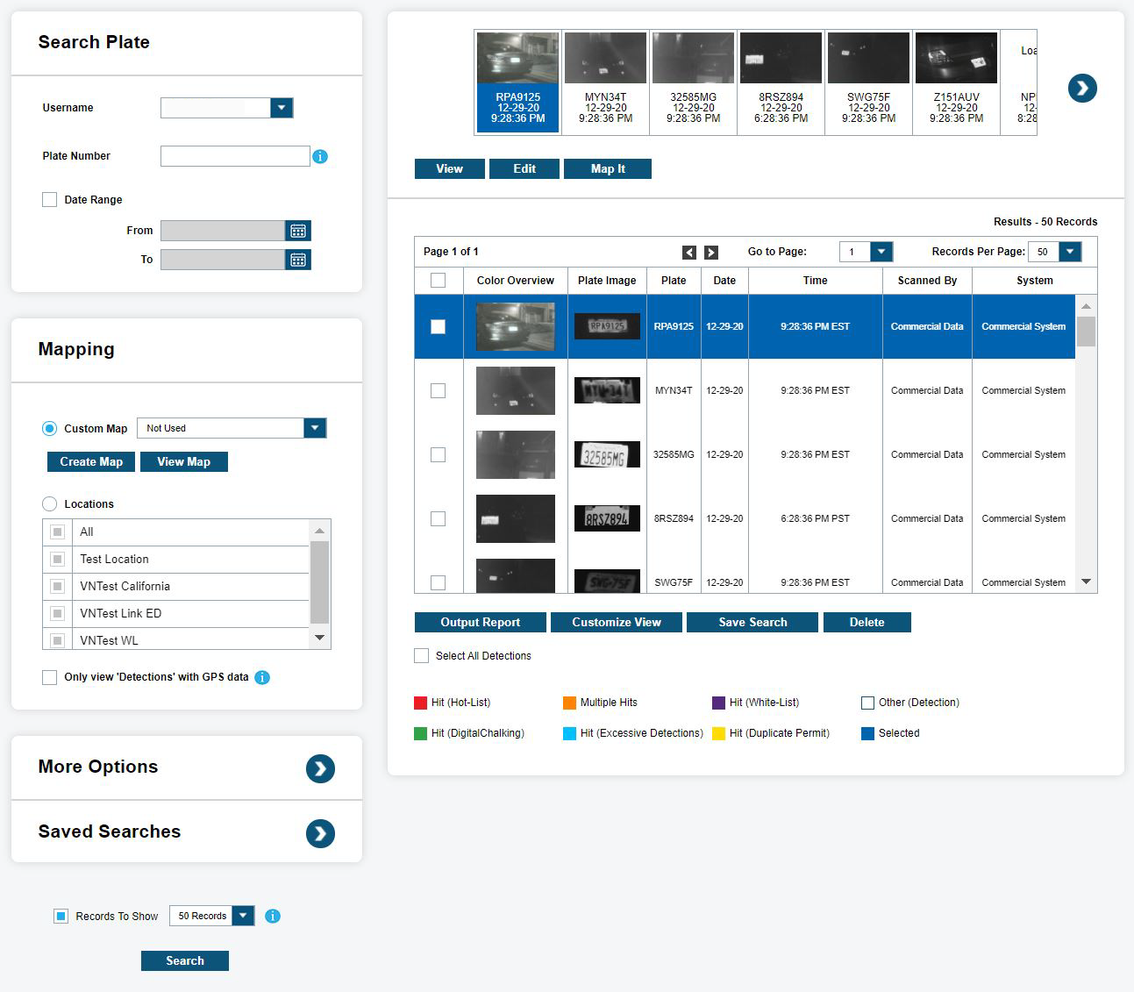Click the red Hit (Hot-List) legend swatch
This screenshot has width=1134, height=992.
pos(420,703)
